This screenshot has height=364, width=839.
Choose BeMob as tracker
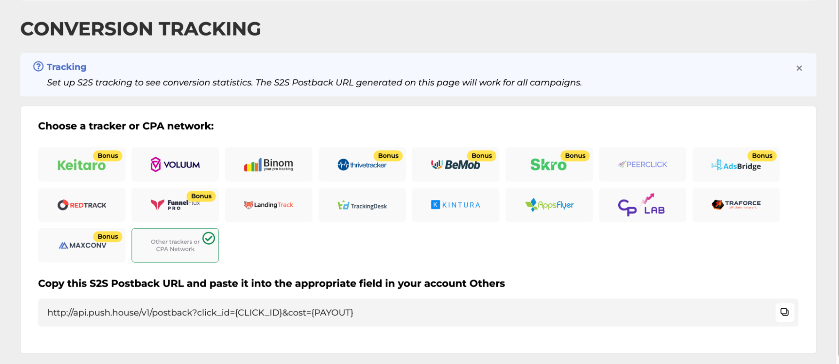[x=455, y=165]
